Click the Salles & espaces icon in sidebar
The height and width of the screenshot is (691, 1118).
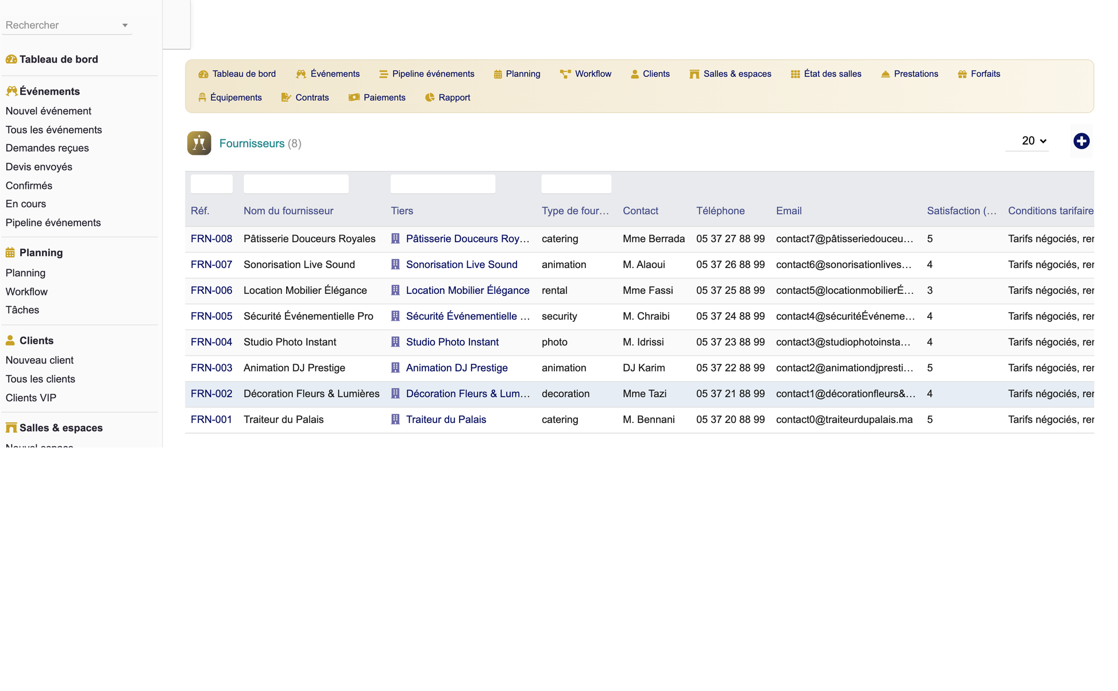(11, 428)
